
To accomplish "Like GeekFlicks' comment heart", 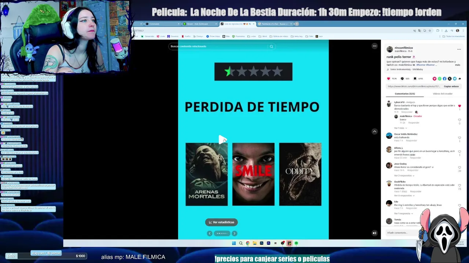I will (x=459, y=185).
